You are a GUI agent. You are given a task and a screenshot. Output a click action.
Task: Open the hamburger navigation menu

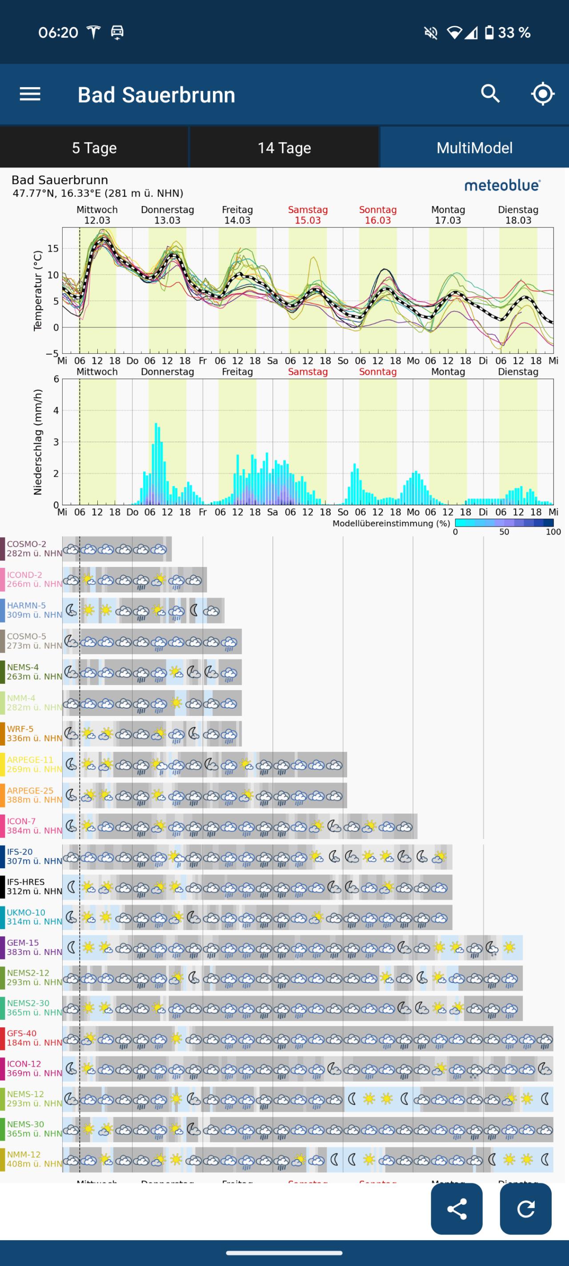point(30,94)
